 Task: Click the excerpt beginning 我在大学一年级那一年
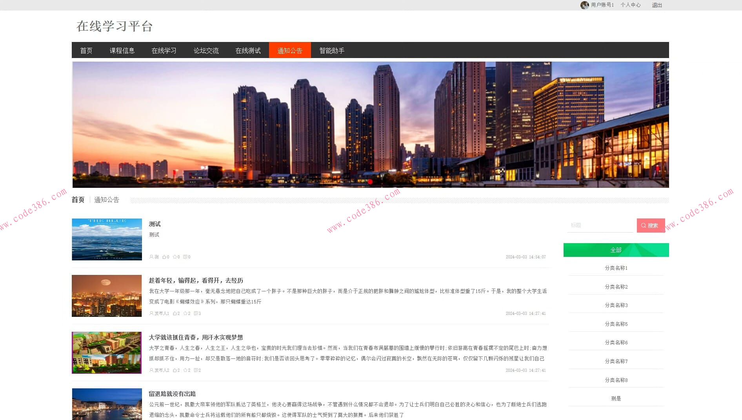pyautogui.click(x=348, y=296)
